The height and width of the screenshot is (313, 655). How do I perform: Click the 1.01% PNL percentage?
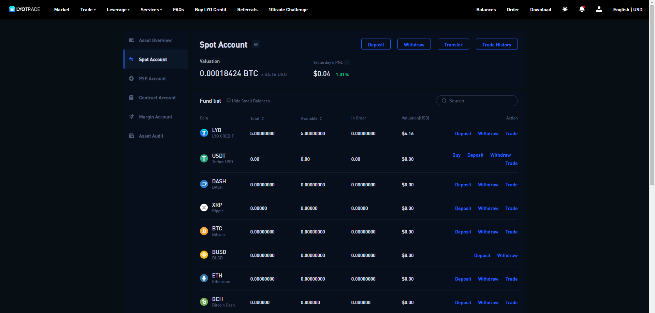point(342,74)
